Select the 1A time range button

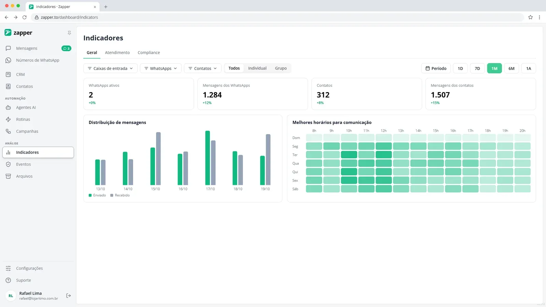529,69
